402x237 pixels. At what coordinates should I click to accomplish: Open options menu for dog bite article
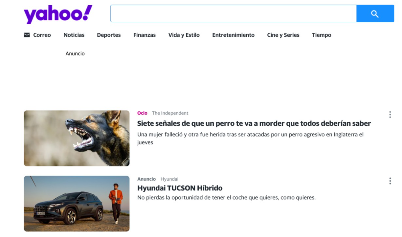coord(390,115)
